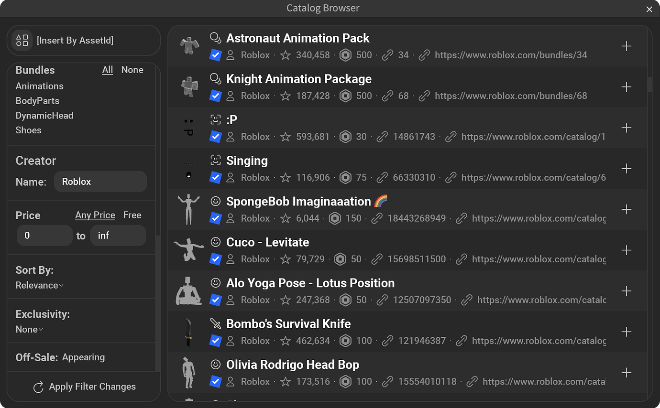Image resolution: width=660 pixels, height=408 pixels.
Task: Select the Animations bundle category
Action: tap(39, 86)
